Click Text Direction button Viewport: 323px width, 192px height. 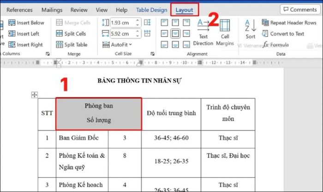(x=203, y=33)
